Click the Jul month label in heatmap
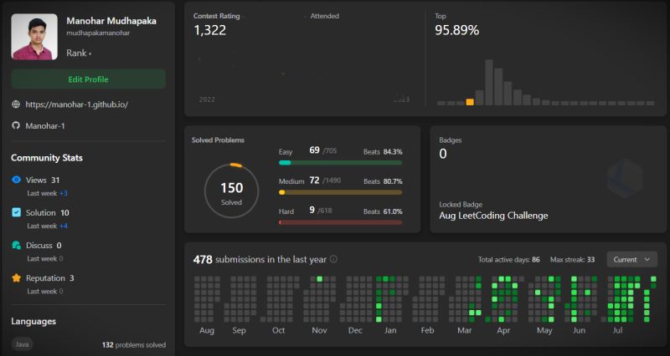Image resolution: width=670 pixels, height=356 pixels. click(x=617, y=330)
